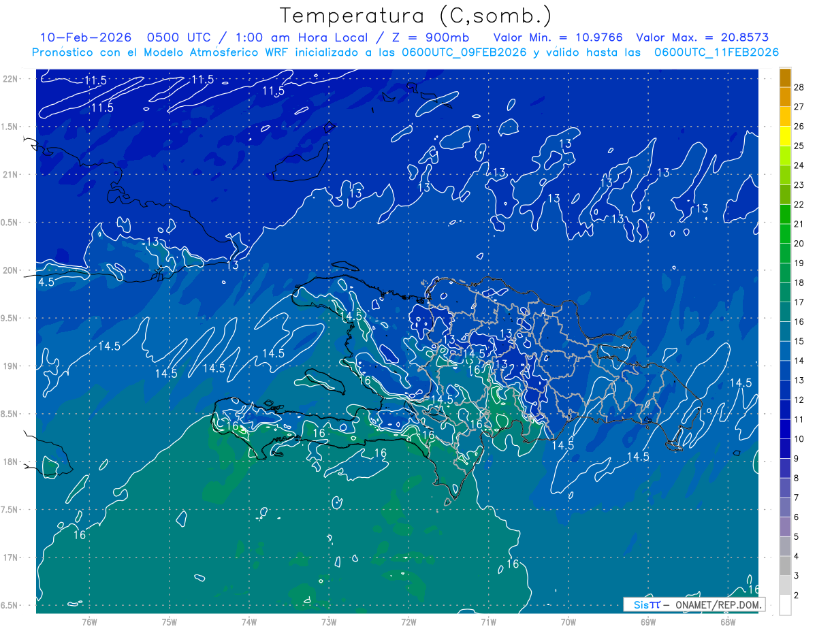Viewport: 817px width, 631px height.
Task: Click the '23' value on color scale
Action: coord(799,185)
